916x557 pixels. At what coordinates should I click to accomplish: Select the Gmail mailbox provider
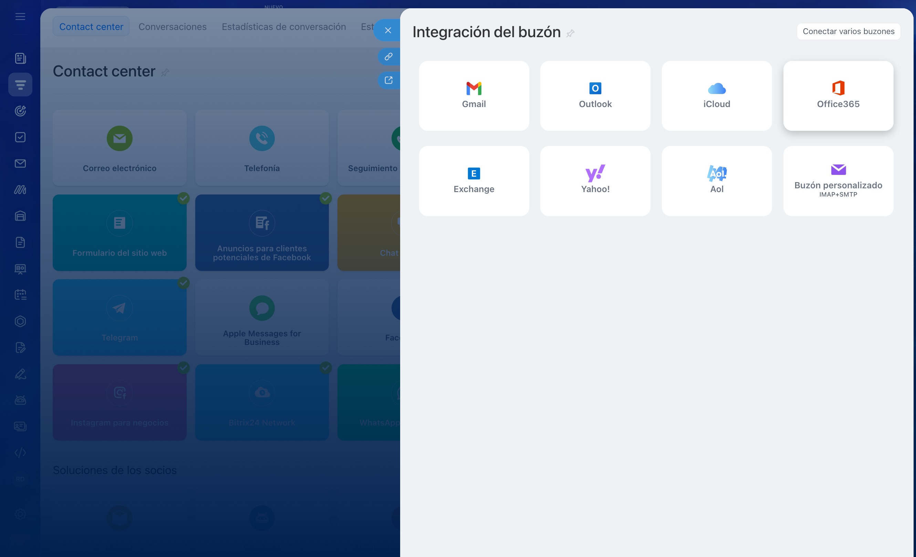[x=473, y=96]
